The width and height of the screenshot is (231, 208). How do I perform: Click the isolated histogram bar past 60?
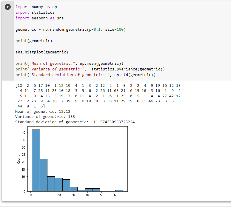tap(119, 191)
